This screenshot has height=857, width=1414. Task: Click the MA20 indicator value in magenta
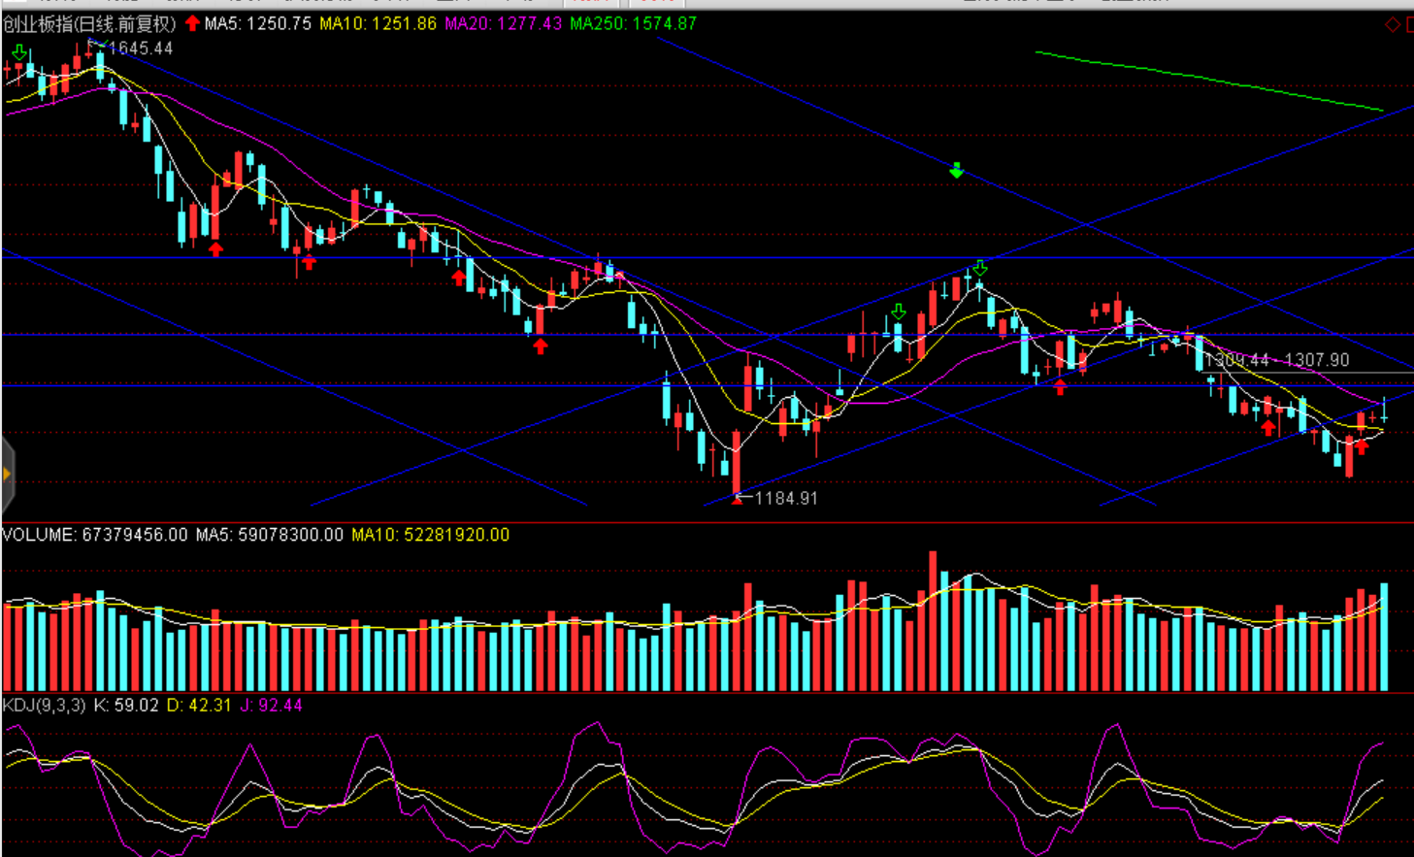click(503, 23)
